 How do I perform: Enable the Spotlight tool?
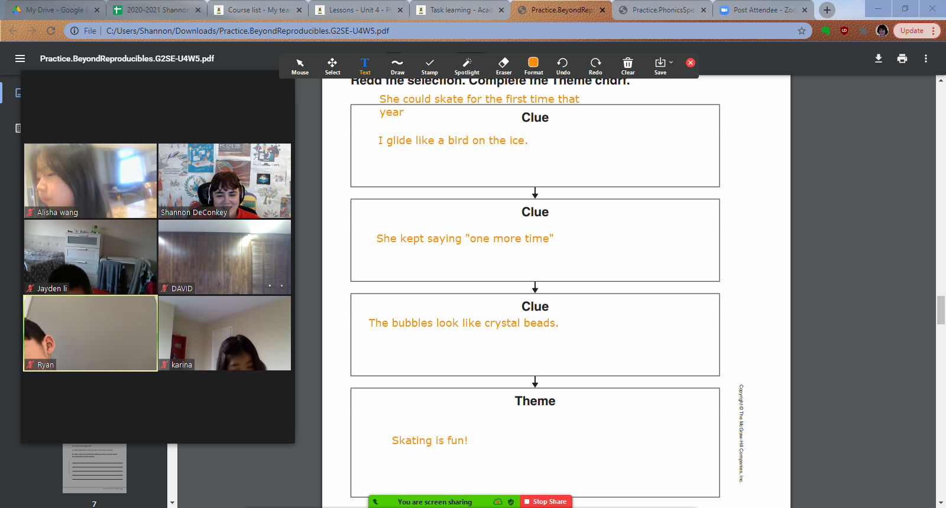click(x=466, y=66)
